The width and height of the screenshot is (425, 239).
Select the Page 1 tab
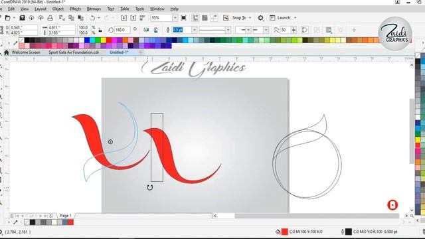click(x=66, y=216)
